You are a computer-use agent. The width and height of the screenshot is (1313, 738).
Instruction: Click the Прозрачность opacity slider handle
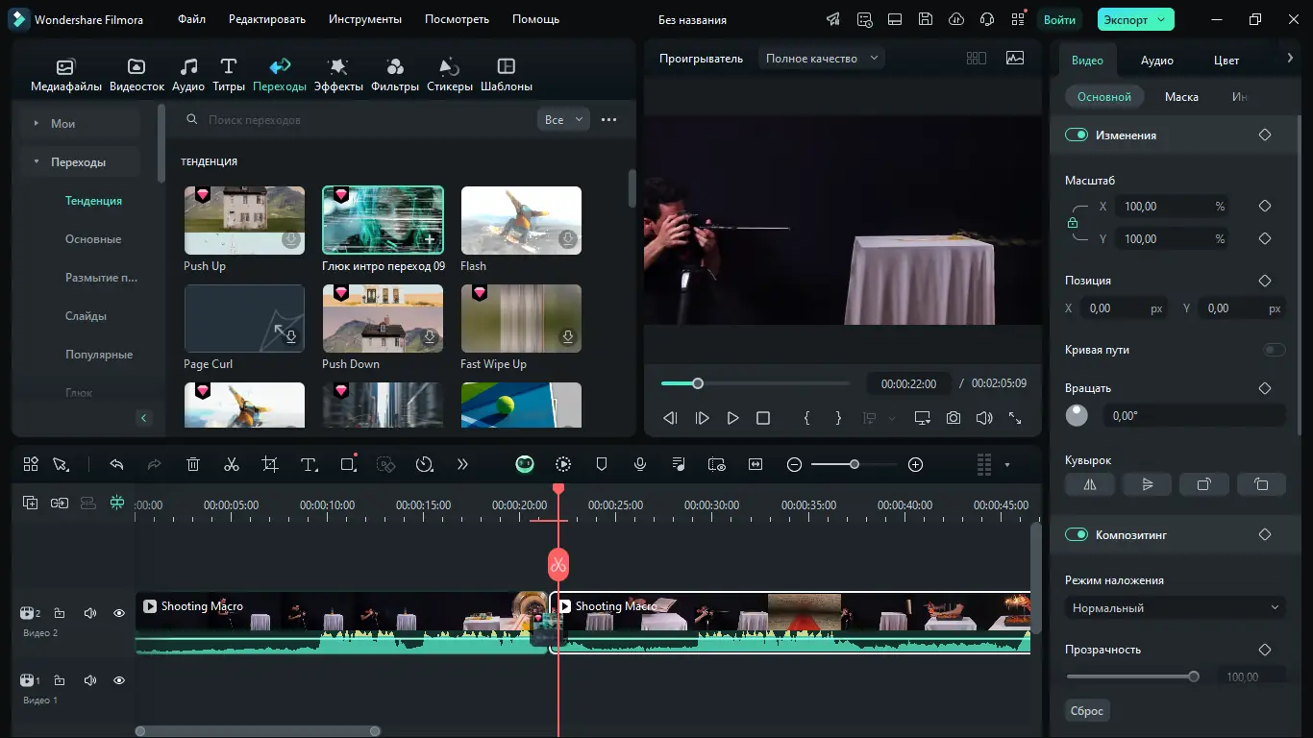[x=1194, y=676]
